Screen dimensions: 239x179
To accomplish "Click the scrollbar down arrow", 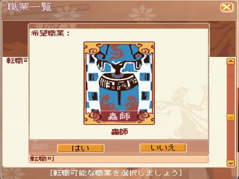I will (231, 163).
